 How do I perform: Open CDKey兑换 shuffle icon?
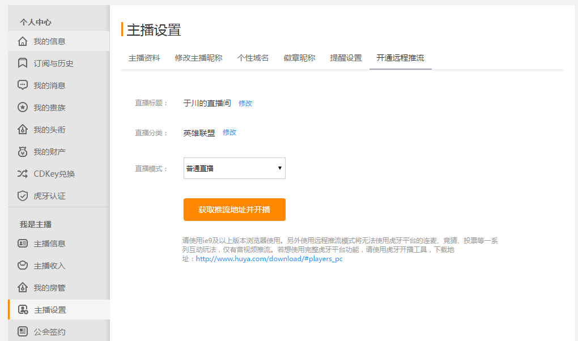tap(23, 174)
